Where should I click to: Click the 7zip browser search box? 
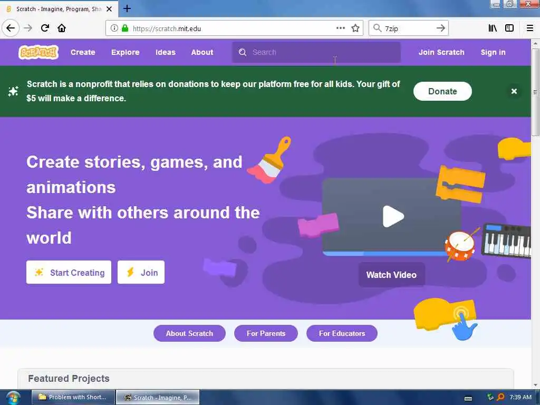[409, 28]
